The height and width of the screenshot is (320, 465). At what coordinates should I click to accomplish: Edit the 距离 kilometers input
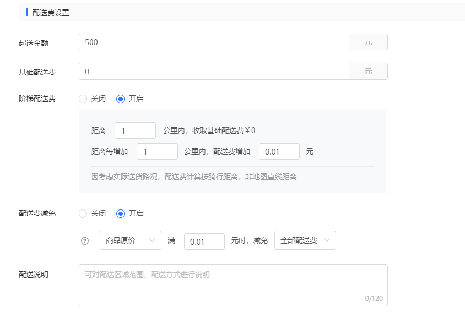[x=135, y=130]
